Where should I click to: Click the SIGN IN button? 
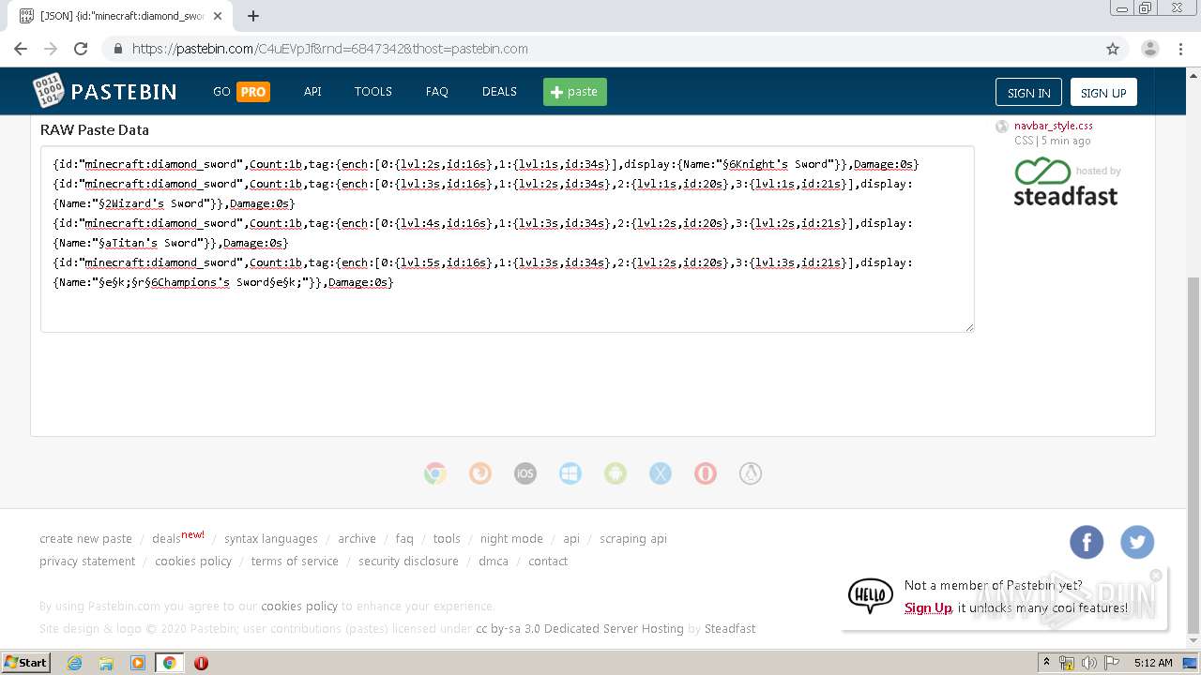pyautogui.click(x=1028, y=93)
